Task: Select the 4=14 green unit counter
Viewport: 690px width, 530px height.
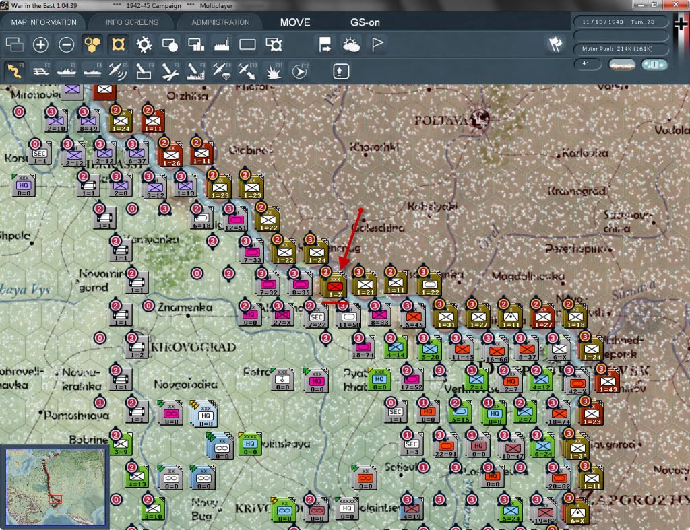Action: click(396, 348)
